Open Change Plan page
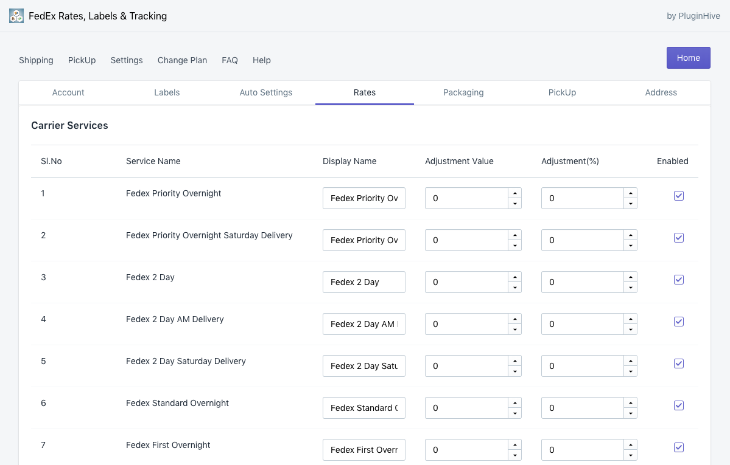 182,60
